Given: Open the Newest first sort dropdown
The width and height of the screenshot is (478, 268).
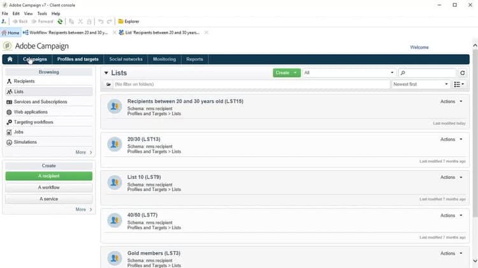Looking at the screenshot, I should 421,85.
